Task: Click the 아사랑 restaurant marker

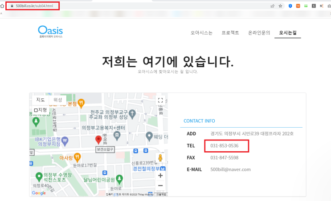Action: pos(78,157)
